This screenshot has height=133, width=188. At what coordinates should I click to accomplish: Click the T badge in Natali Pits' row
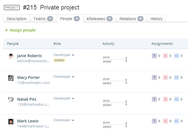(154, 99)
